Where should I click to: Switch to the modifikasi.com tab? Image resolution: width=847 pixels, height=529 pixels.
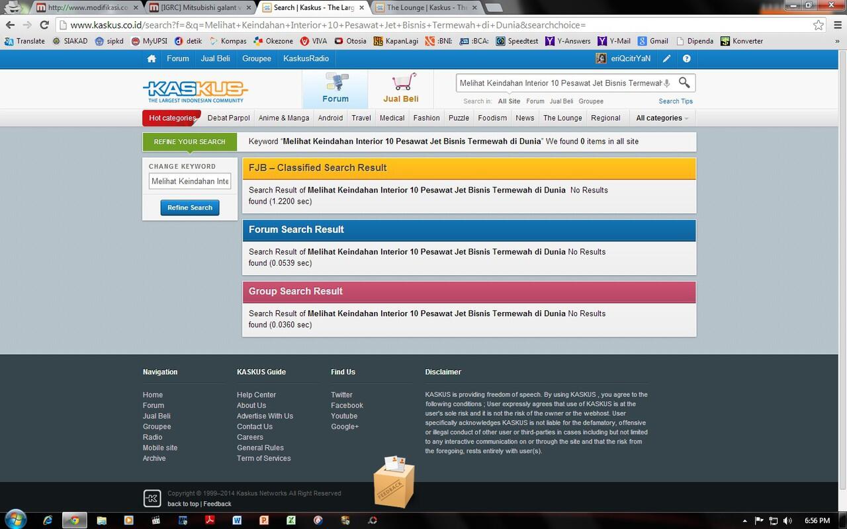[88, 8]
